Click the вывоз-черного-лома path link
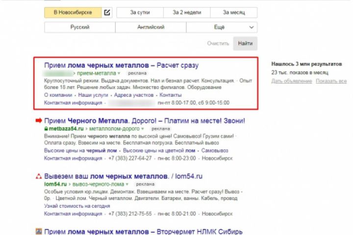This screenshot has width=353, height=235. (x=98, y=184)
